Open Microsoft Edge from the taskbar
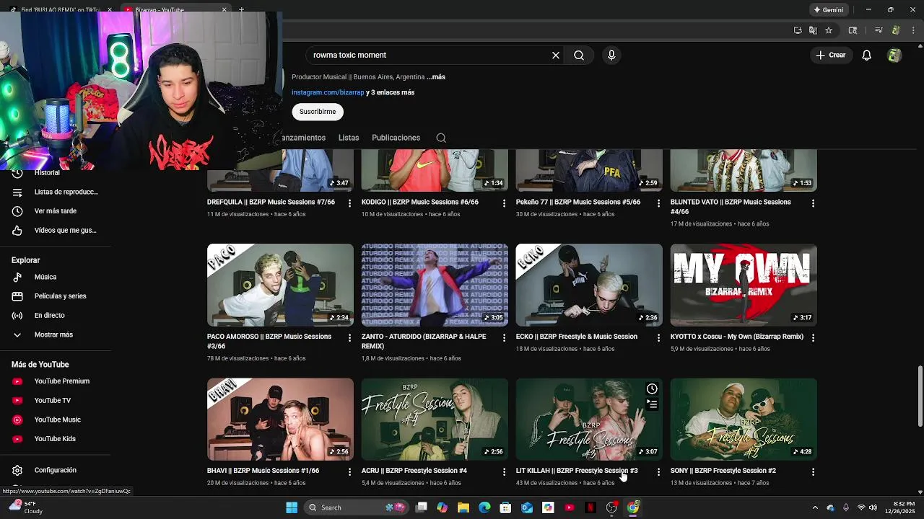924x519 pixels. pyautogui.click(x=484, y=507)
